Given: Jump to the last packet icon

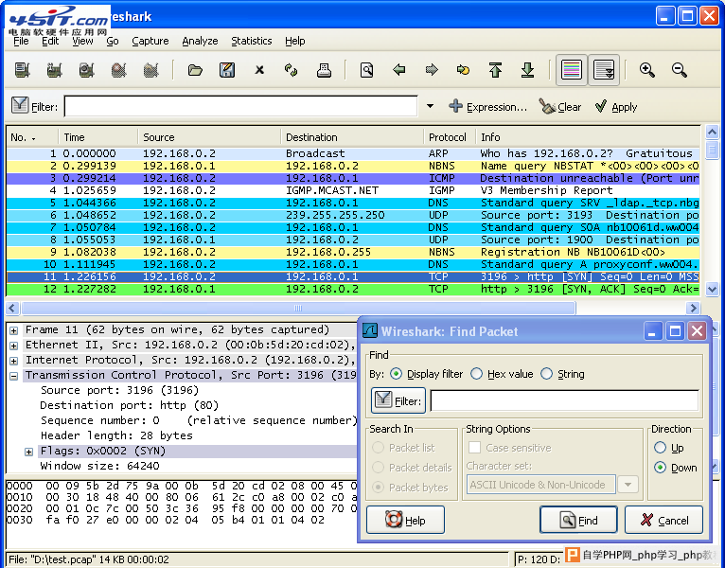Looking at the screenshot, I should pos(527,70).
